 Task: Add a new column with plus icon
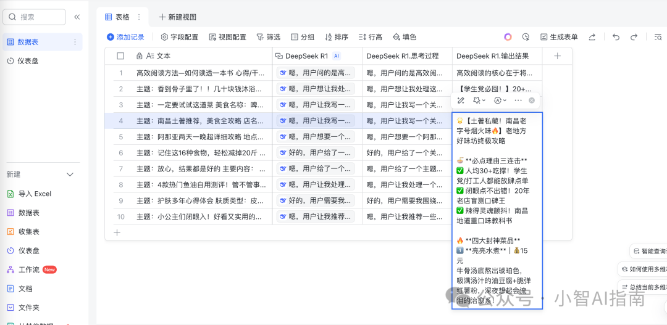557,56
